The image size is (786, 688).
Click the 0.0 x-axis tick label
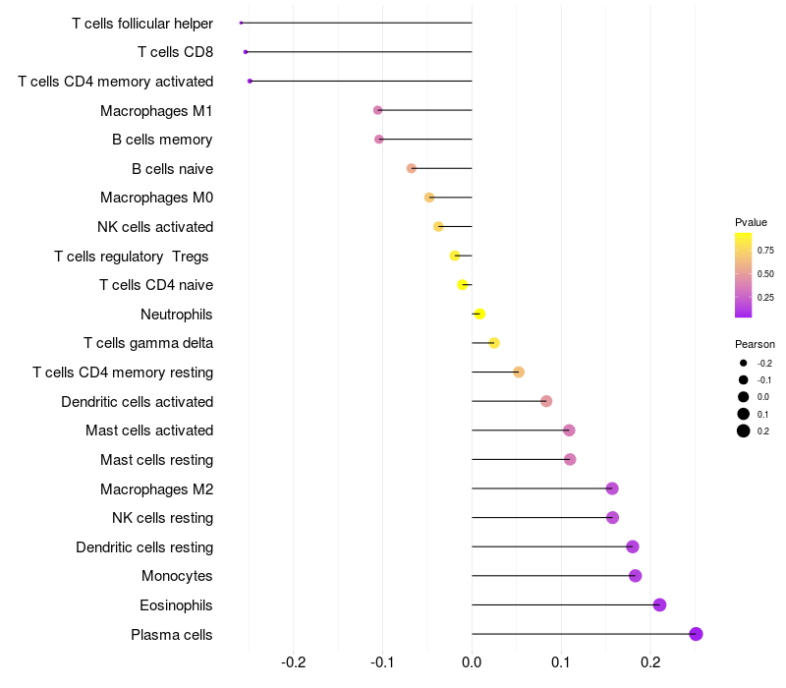(472, 662)
